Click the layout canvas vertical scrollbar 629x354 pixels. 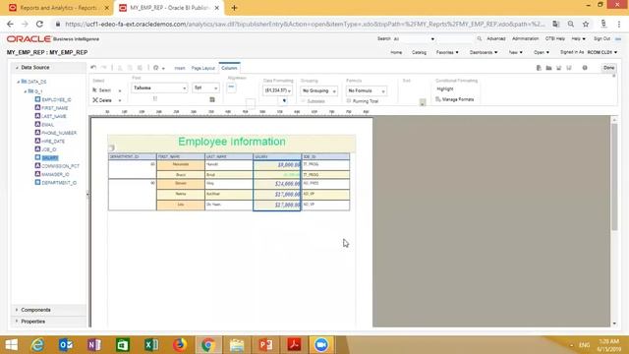coord(614,177)
